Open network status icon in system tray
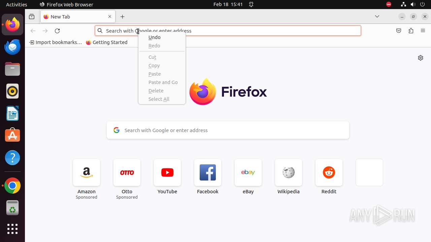This screenshot has width=431, height=242. pyautogui.click(x=403, y=4)
